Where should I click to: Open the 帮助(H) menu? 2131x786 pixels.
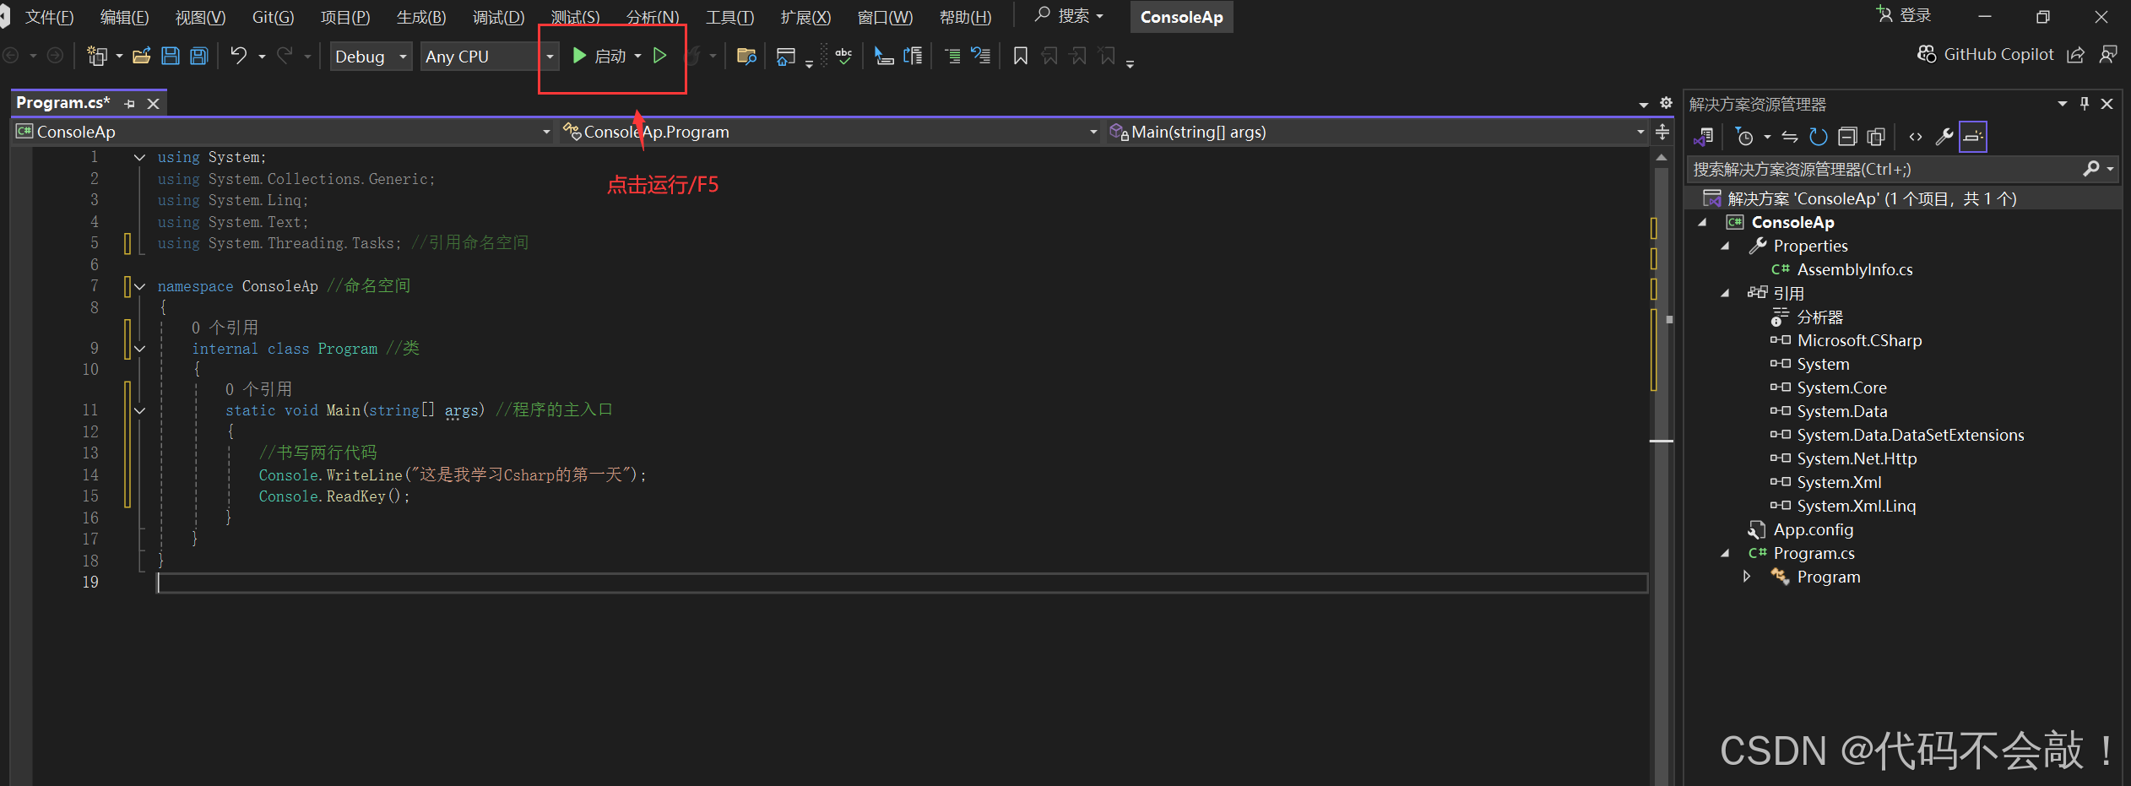click(965, 17)
